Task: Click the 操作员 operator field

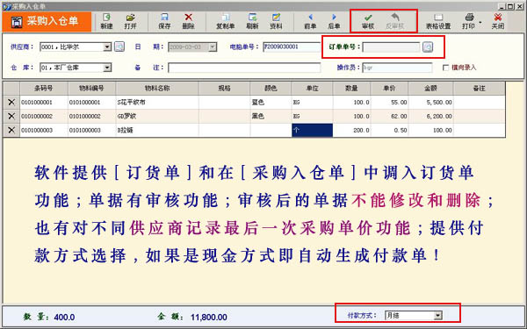Action: (397, 68)
